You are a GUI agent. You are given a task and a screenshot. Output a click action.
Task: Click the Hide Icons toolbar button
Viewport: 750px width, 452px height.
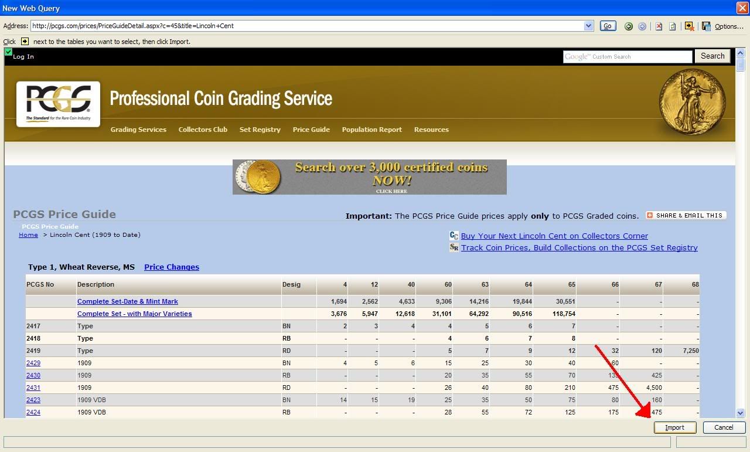pos(690,26)
